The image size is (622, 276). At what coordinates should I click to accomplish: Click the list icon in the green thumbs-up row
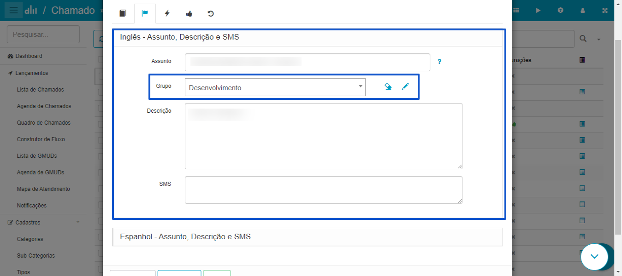(x=582, y=124)
